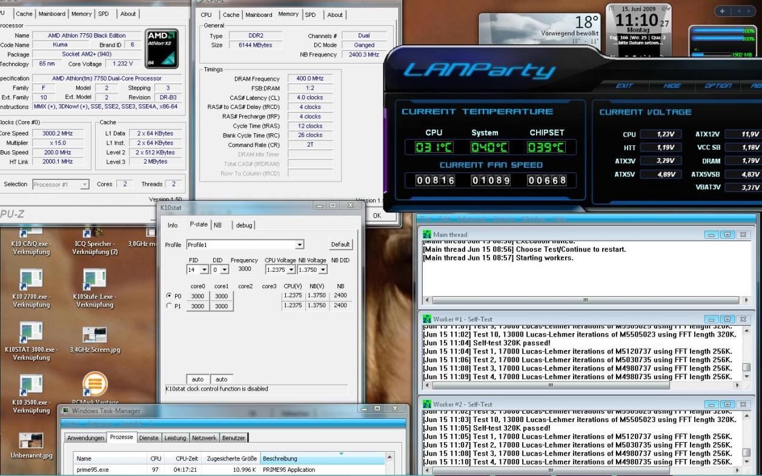Image resolution: width=762 pixels, height=476 pixels.
Task: Click the Main thread horizontal scrollbar
Action: pos(585,300)
